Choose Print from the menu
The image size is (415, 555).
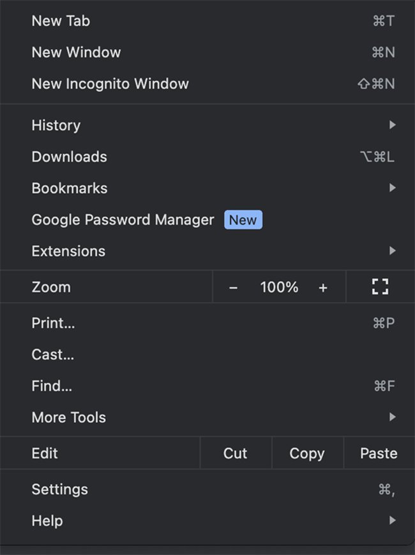[53, 323]
